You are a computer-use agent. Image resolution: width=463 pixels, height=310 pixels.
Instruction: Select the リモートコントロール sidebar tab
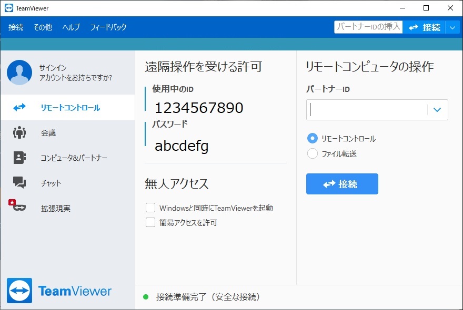click(x=68, y=107)
